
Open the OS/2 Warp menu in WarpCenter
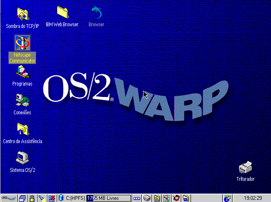click(8, 198)
